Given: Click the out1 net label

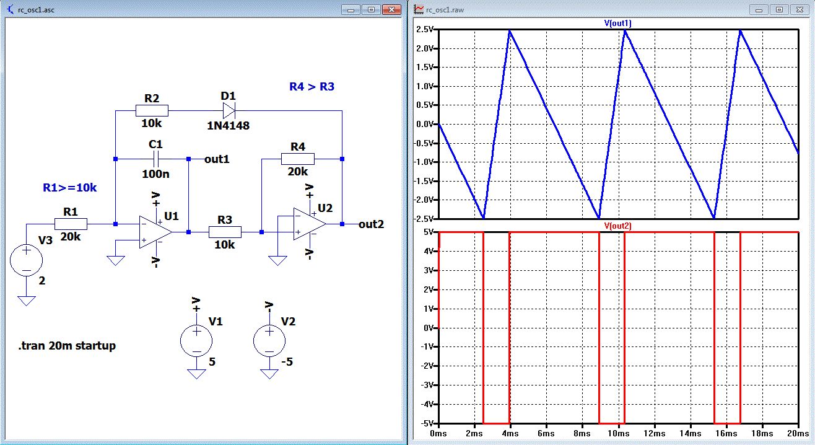Looking at the screenshot, I should [217, 159].
